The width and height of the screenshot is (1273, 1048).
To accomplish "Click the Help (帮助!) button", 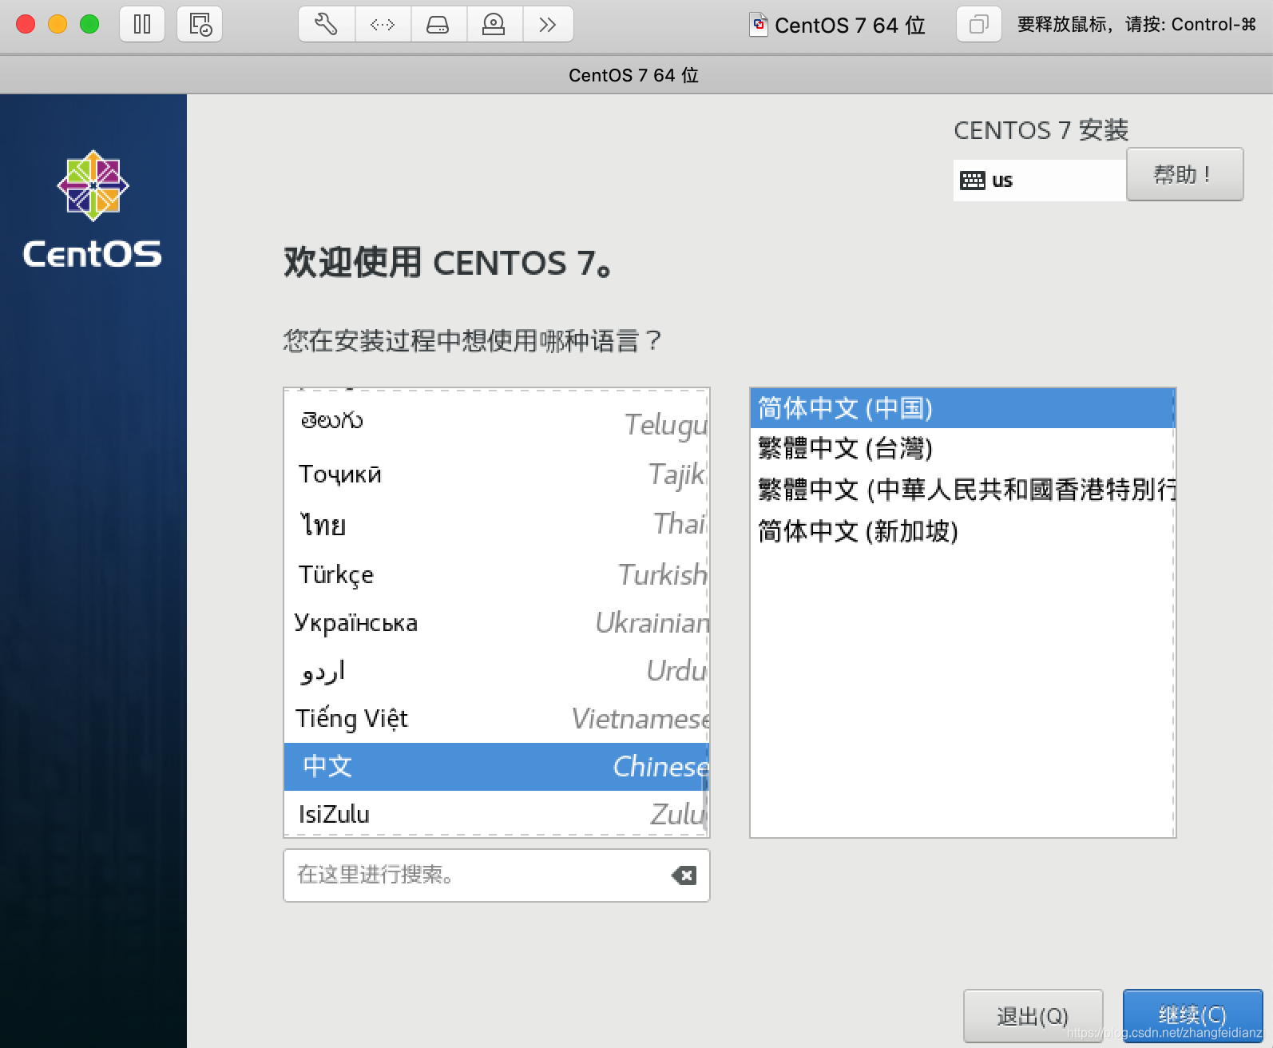I will (x=1184, y=174).
